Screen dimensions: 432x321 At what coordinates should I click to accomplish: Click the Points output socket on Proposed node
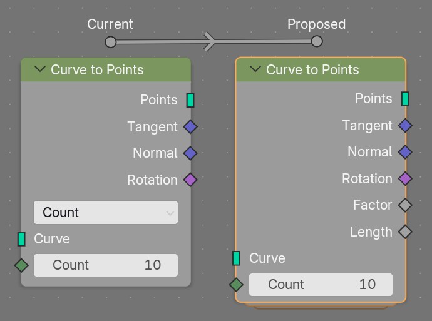405,99
